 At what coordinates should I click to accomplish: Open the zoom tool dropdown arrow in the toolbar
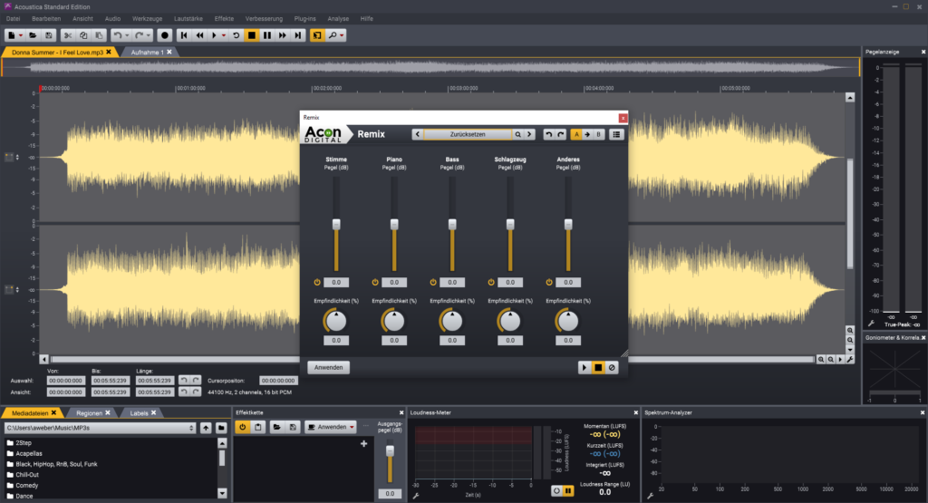[x=343, y=35]
